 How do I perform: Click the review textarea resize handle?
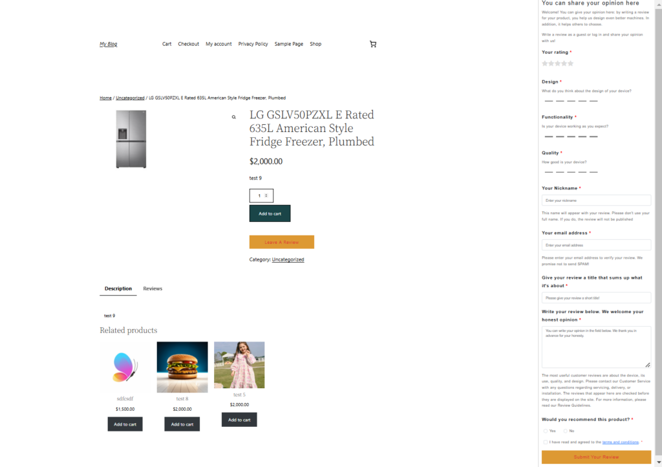pyautogui.click(x=648, y=365)
